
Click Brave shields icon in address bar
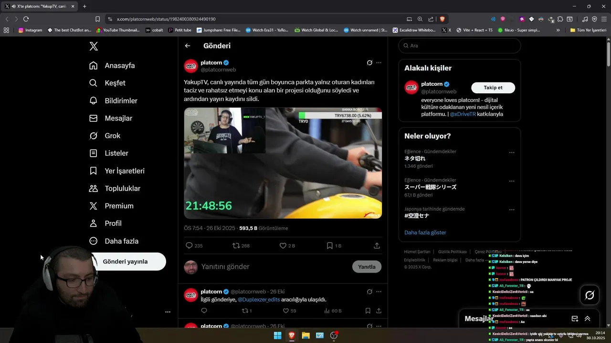442,19
